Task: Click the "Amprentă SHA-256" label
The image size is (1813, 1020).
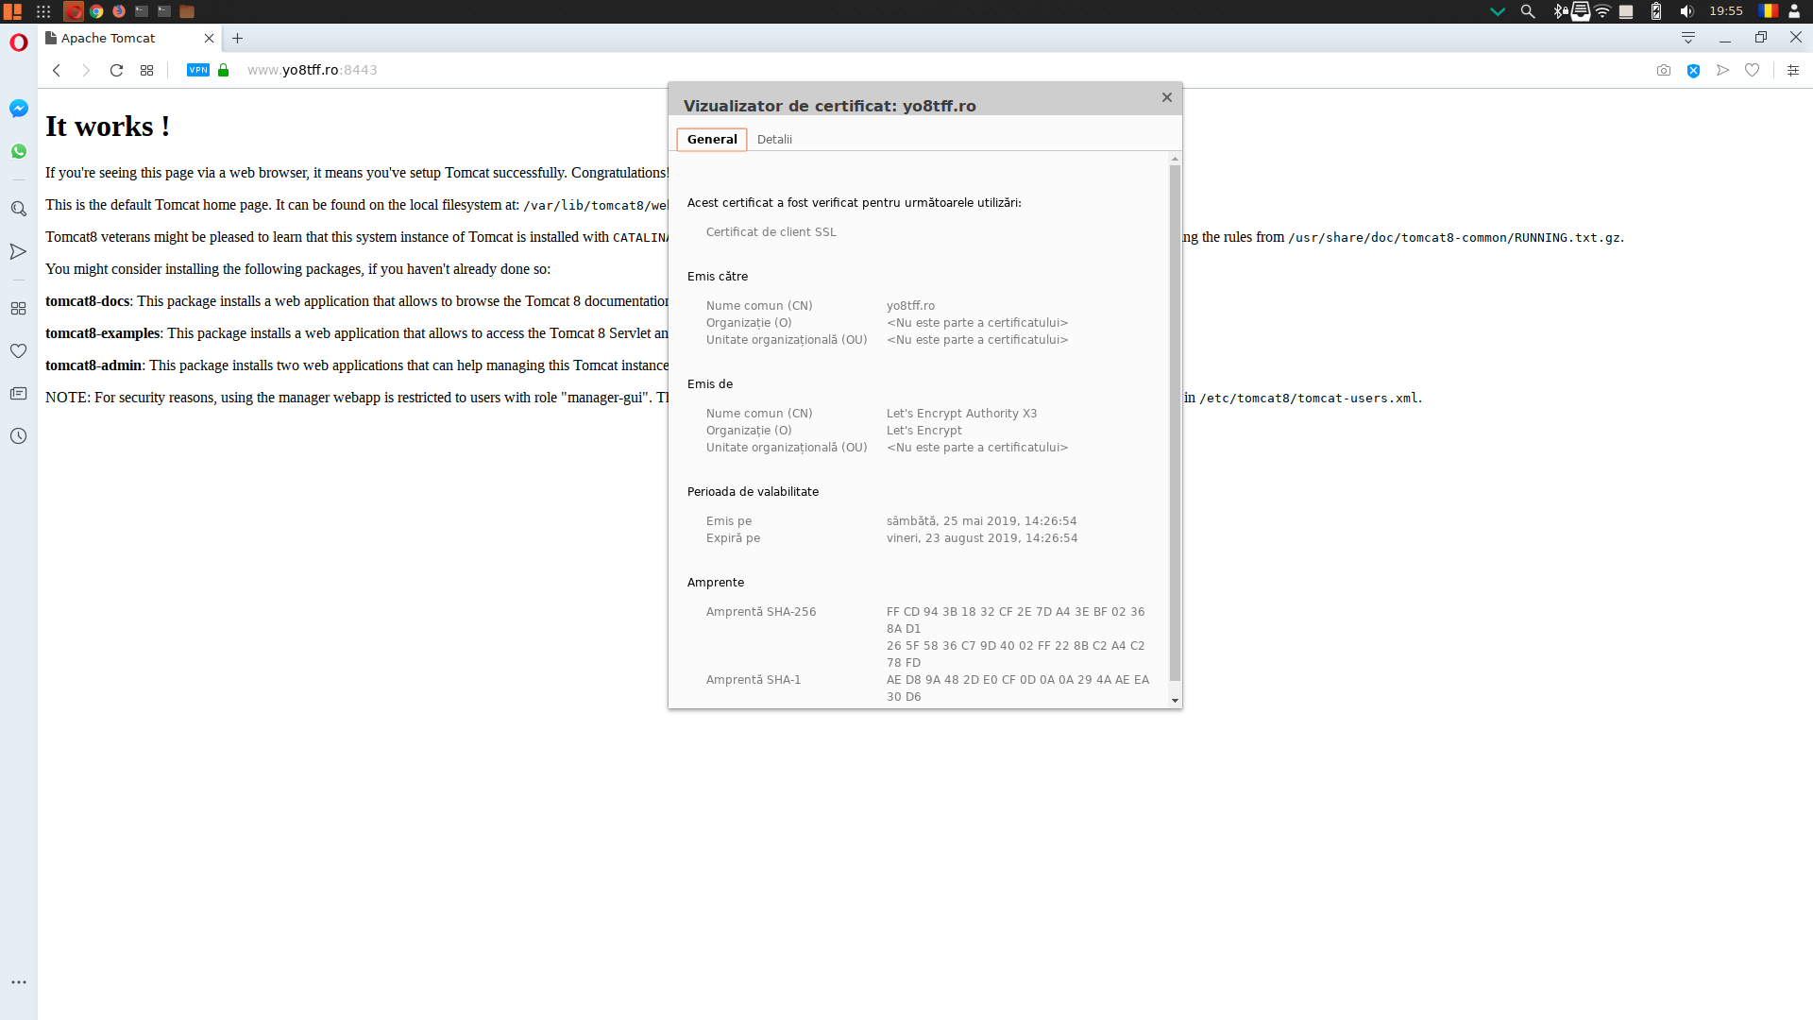Action: 761,612
